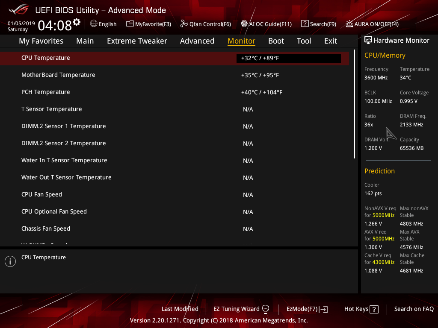This screenshot has height=328, width=438.
Task: Open Search on FAQ
Action: click(414, 309)
